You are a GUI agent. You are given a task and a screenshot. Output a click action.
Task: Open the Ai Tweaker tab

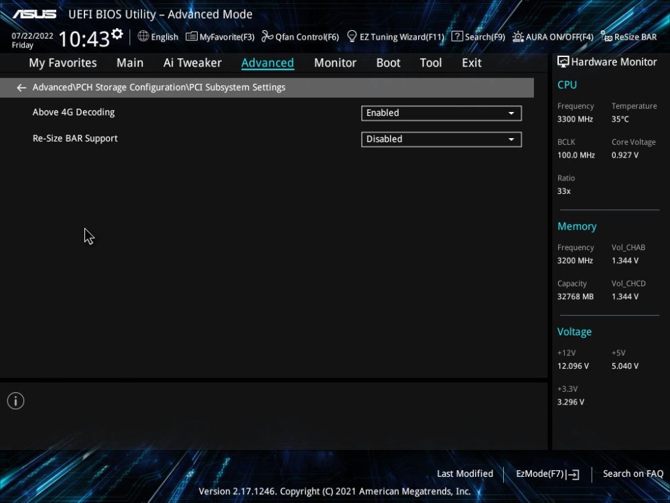coord(192,63)
